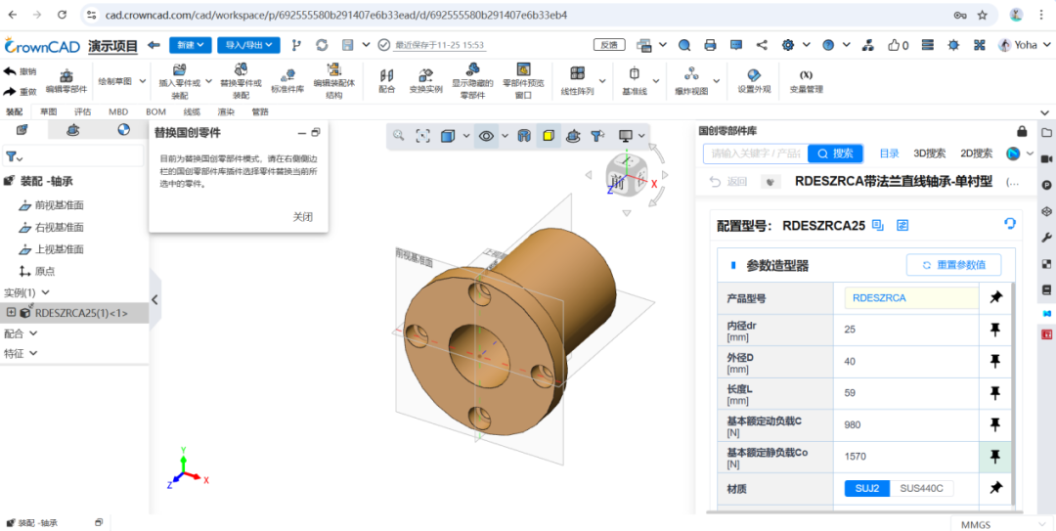This screenshot has height=531, width=1056.
Task: Click the back arrow next to 演示项目
Action: click(x=154, y=45)
